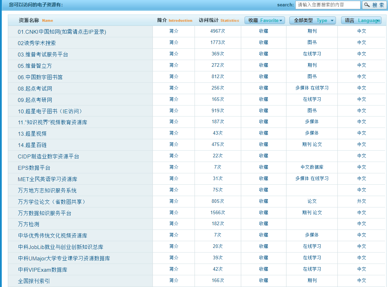Screen dimensions: 388x287
Task: Open the 收藏 Favorite dropdown
Action: pyautogui.click(x=264, y=21)
